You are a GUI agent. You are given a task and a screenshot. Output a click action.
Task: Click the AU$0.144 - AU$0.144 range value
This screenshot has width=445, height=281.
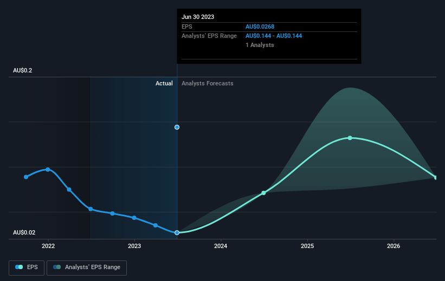click(x=274, y=36)
